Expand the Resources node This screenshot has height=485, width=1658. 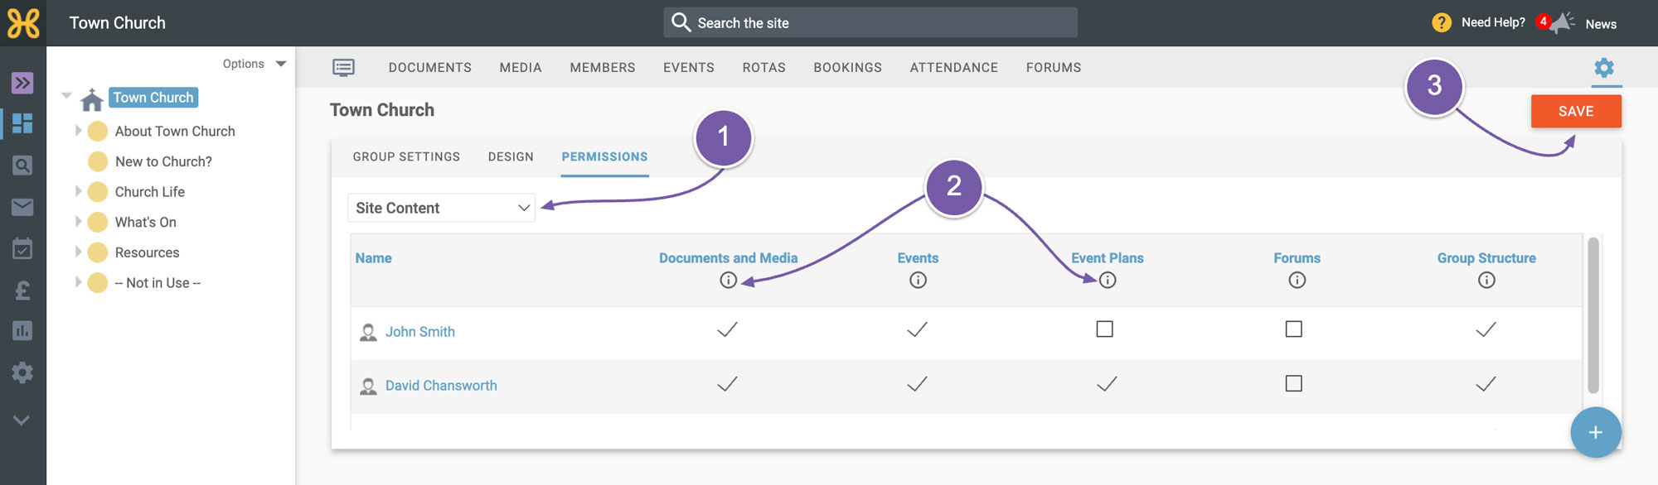click(x=78, y=252)
